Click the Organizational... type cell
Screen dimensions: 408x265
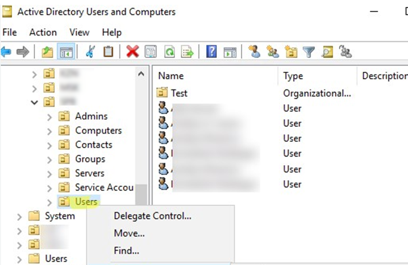[x=317, y=93]
